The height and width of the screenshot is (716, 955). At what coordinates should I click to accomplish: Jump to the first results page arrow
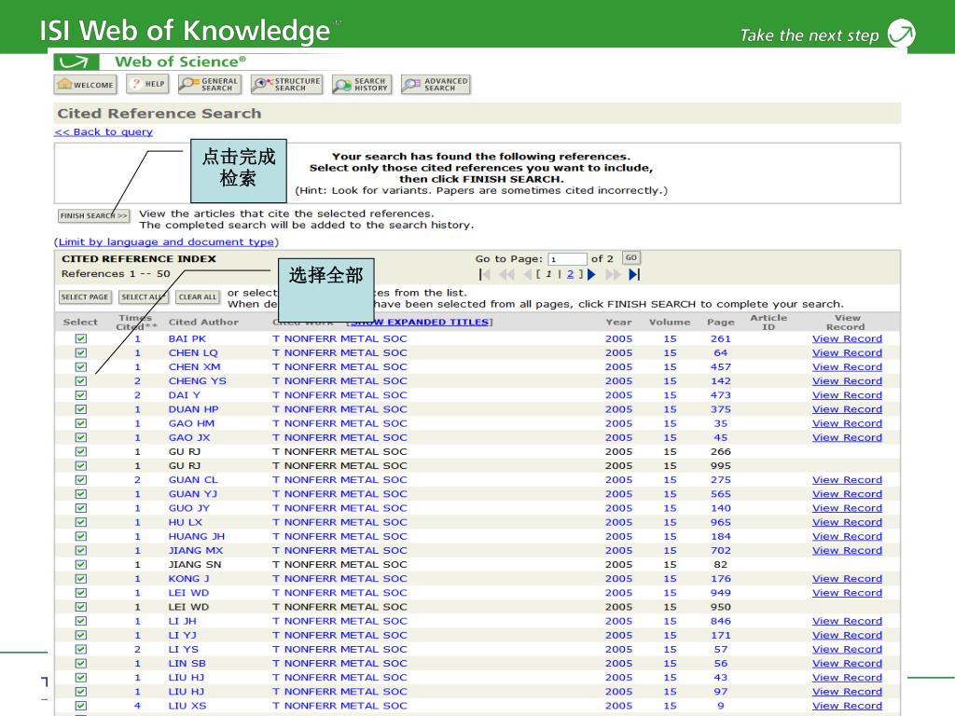(x=485, y=275)
